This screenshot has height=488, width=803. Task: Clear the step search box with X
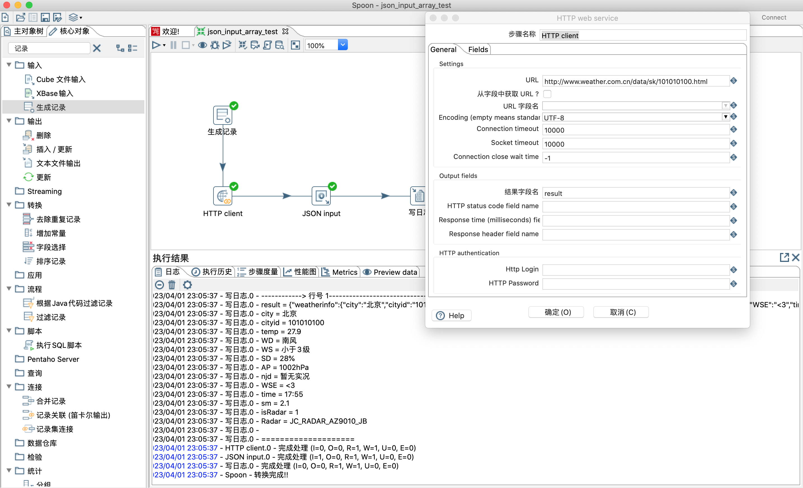(x=97, y=49)
